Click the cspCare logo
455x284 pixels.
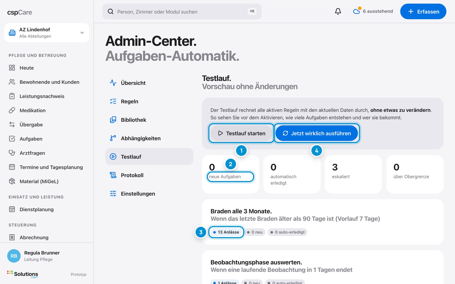(20, 12)
